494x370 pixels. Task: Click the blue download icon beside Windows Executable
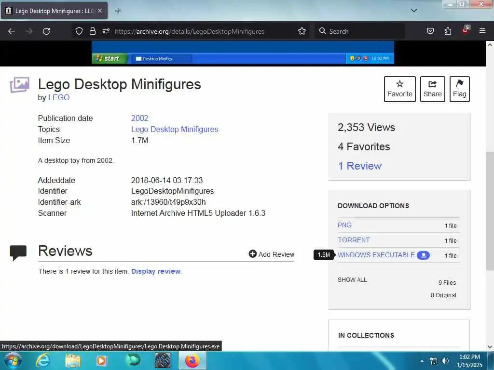pos(423,255)
